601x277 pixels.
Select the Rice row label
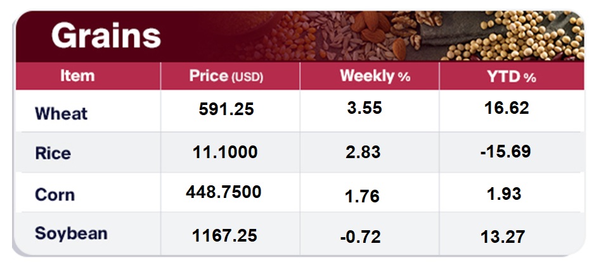pos(53,153)
